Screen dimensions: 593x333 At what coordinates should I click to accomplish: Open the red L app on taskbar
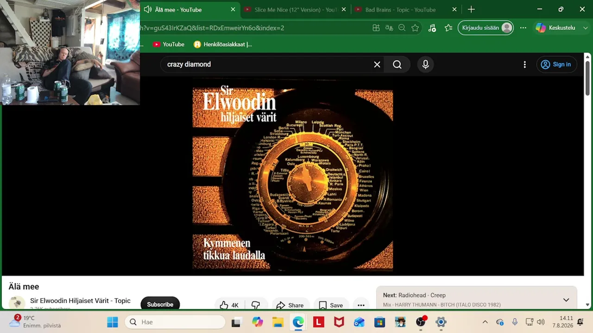pos(318,322)
